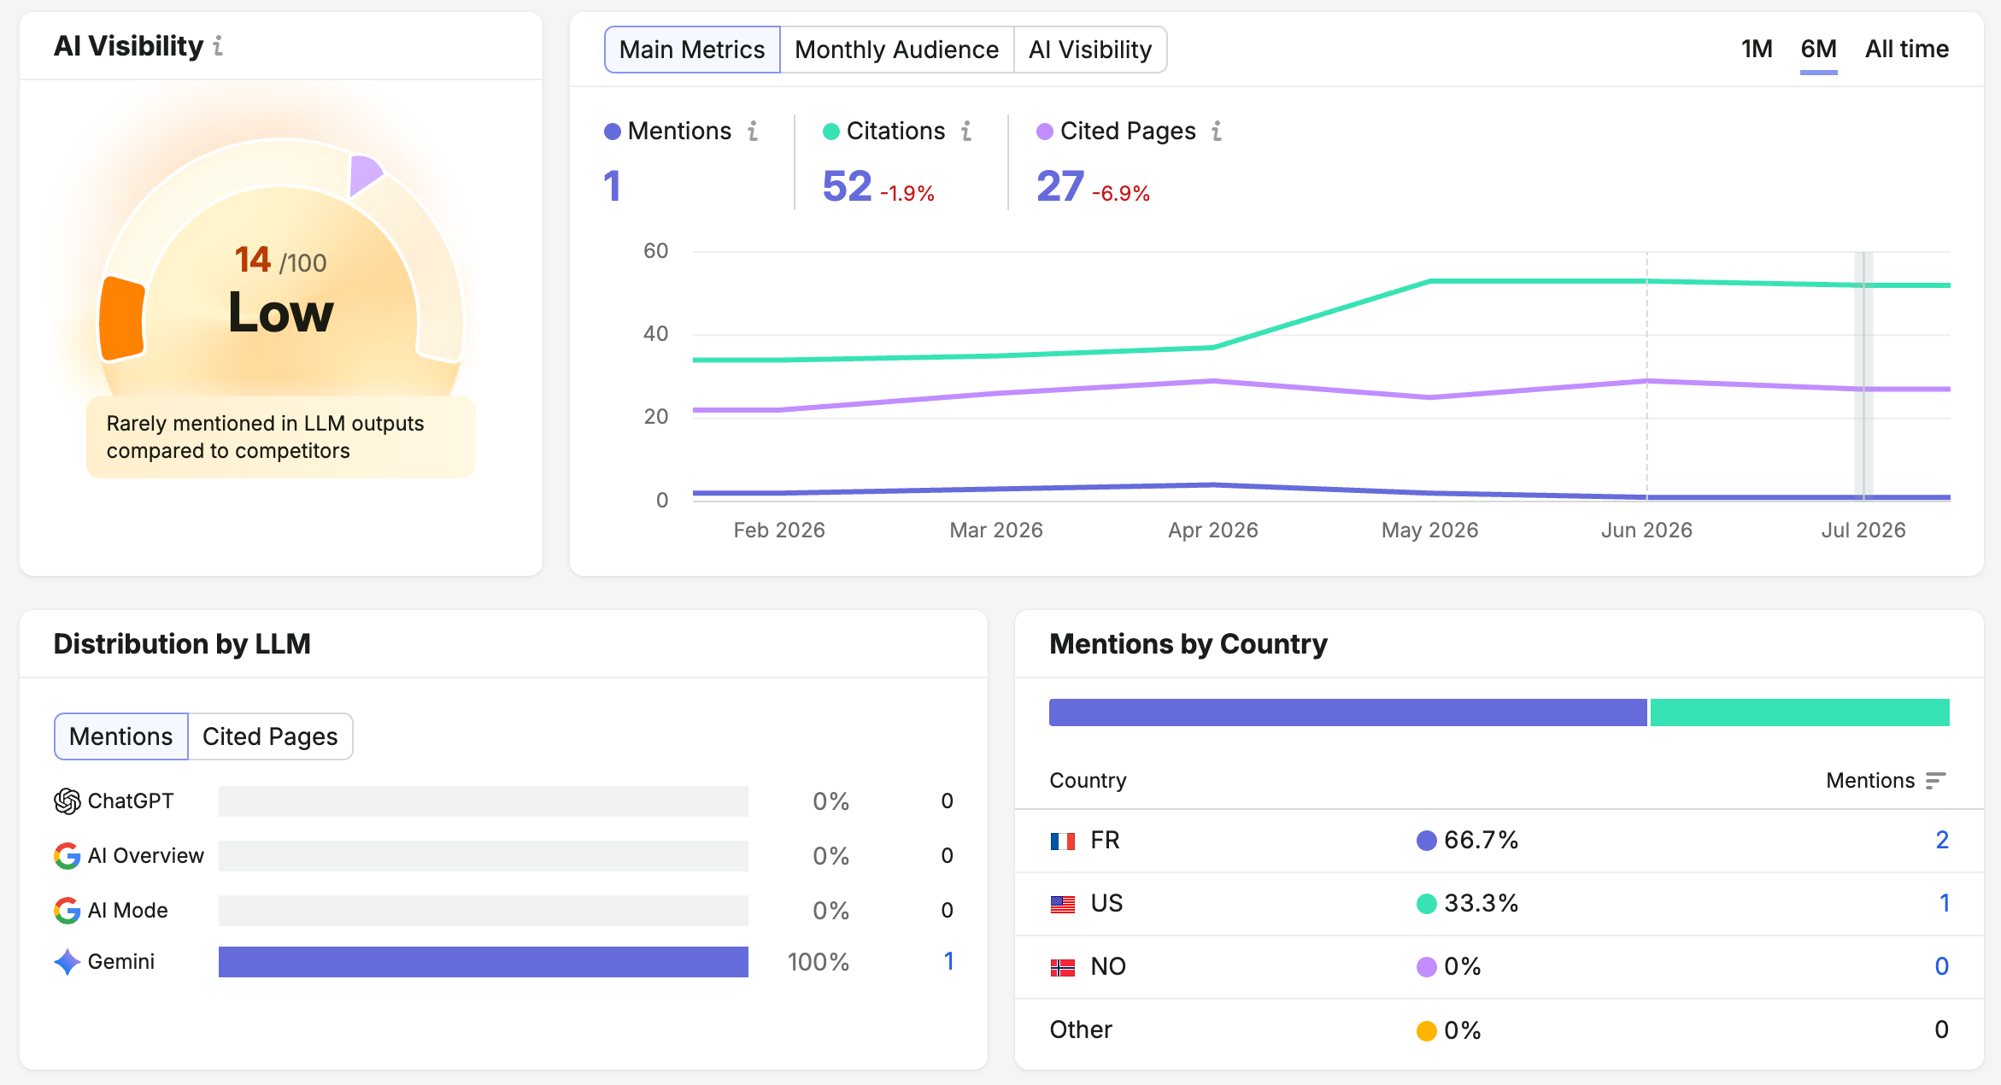Open the Monthly Audience tab
Screen dimensions: 2001x1085
point(896,50)
